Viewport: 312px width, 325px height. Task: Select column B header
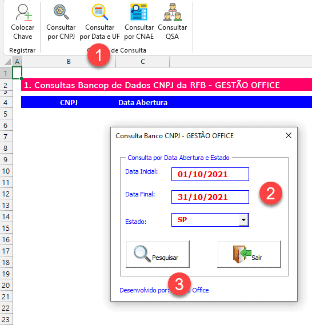tap(69, 62)
